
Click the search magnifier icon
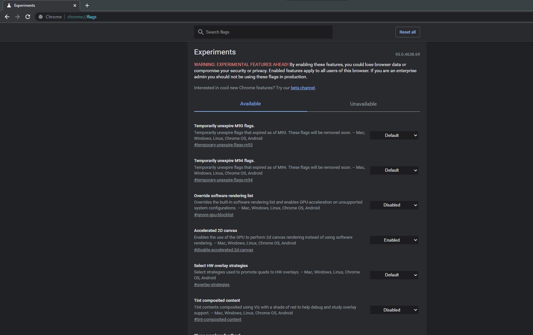point(201,32)
